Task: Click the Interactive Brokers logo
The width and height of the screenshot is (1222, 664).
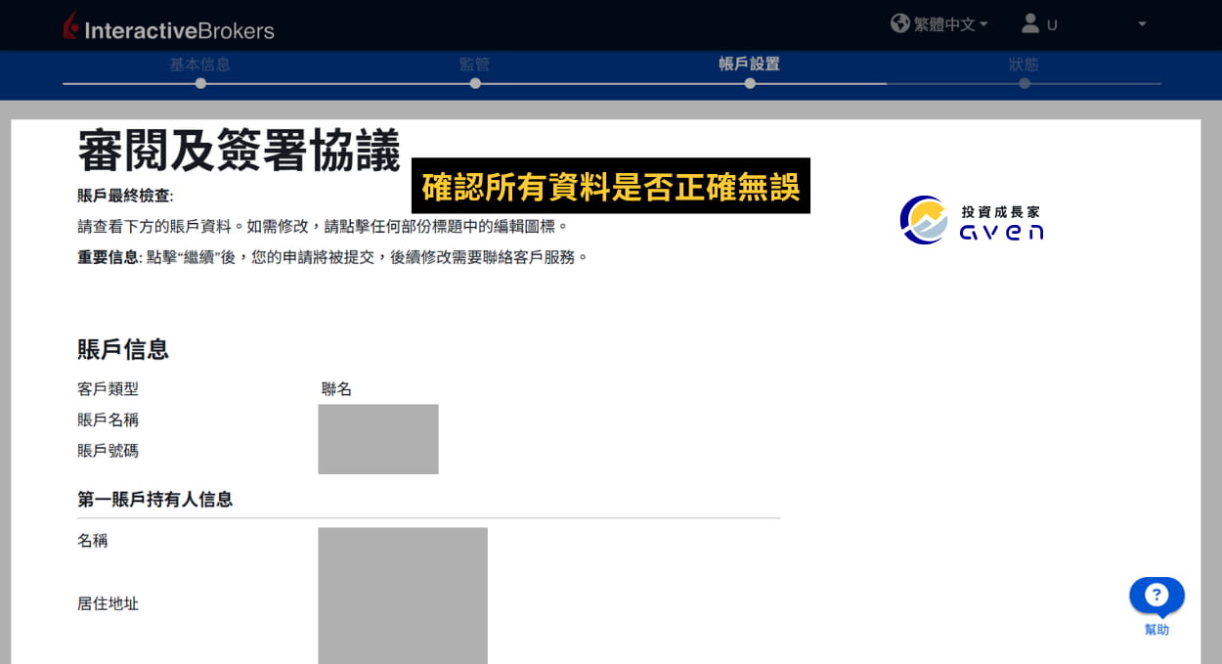Action: click(x=167, y=26)
